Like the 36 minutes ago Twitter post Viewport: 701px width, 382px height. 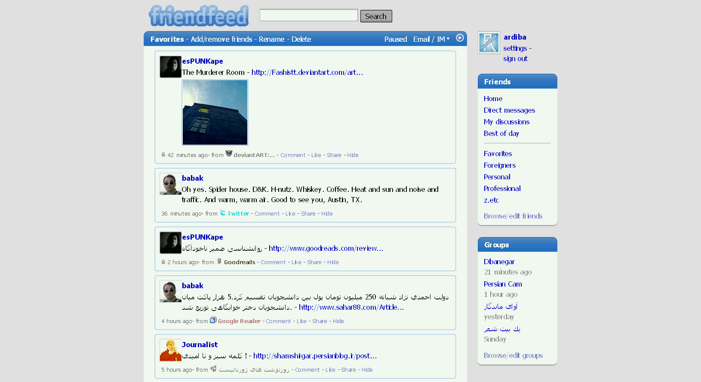click(x=290, y=214)
